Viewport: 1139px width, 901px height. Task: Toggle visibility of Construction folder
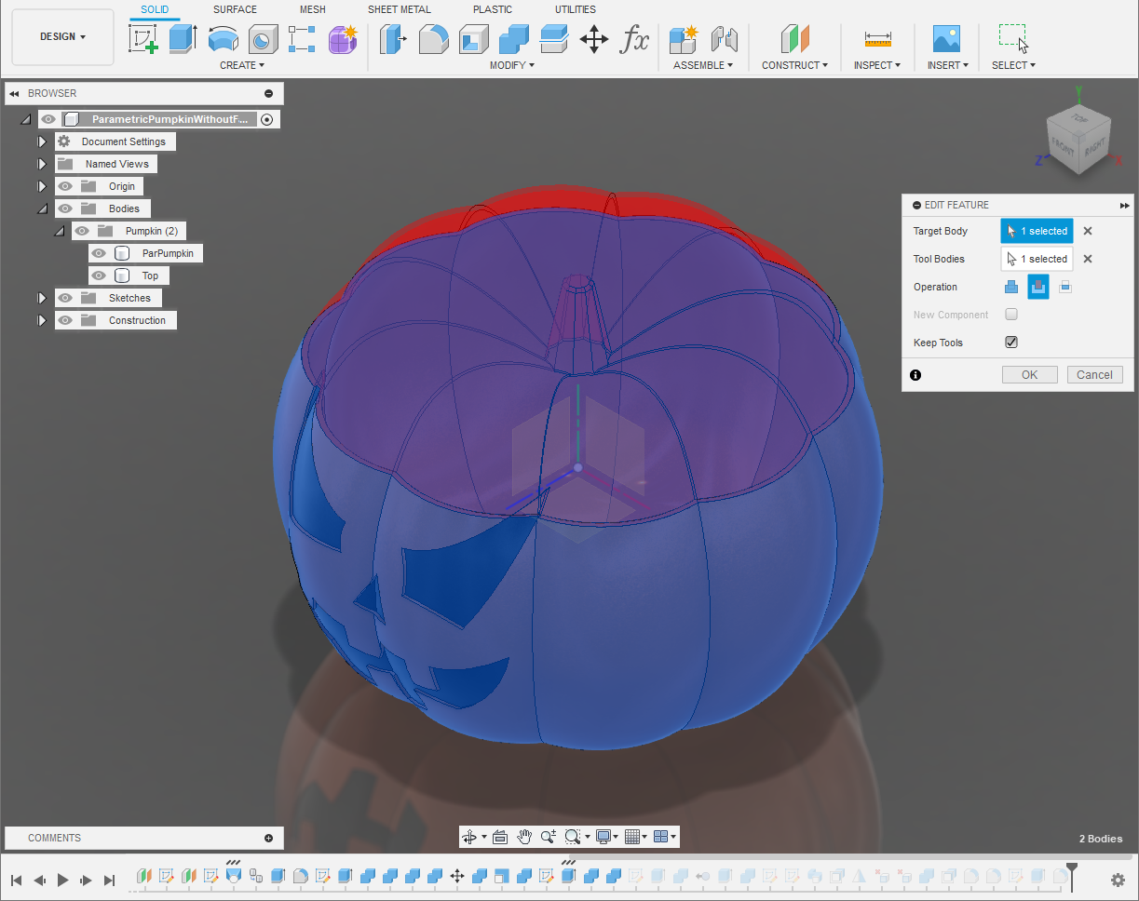coord(65,320)
